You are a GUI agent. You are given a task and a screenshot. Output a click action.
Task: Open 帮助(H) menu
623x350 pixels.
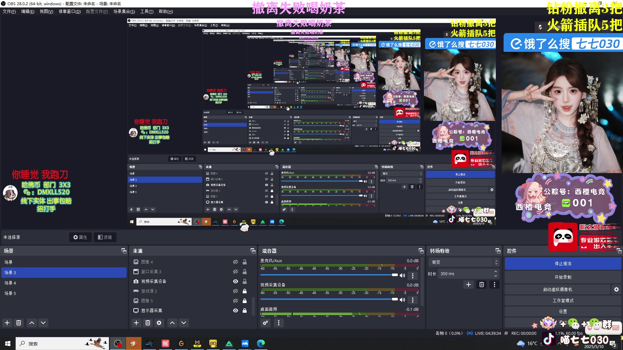(x=165, y=12)
